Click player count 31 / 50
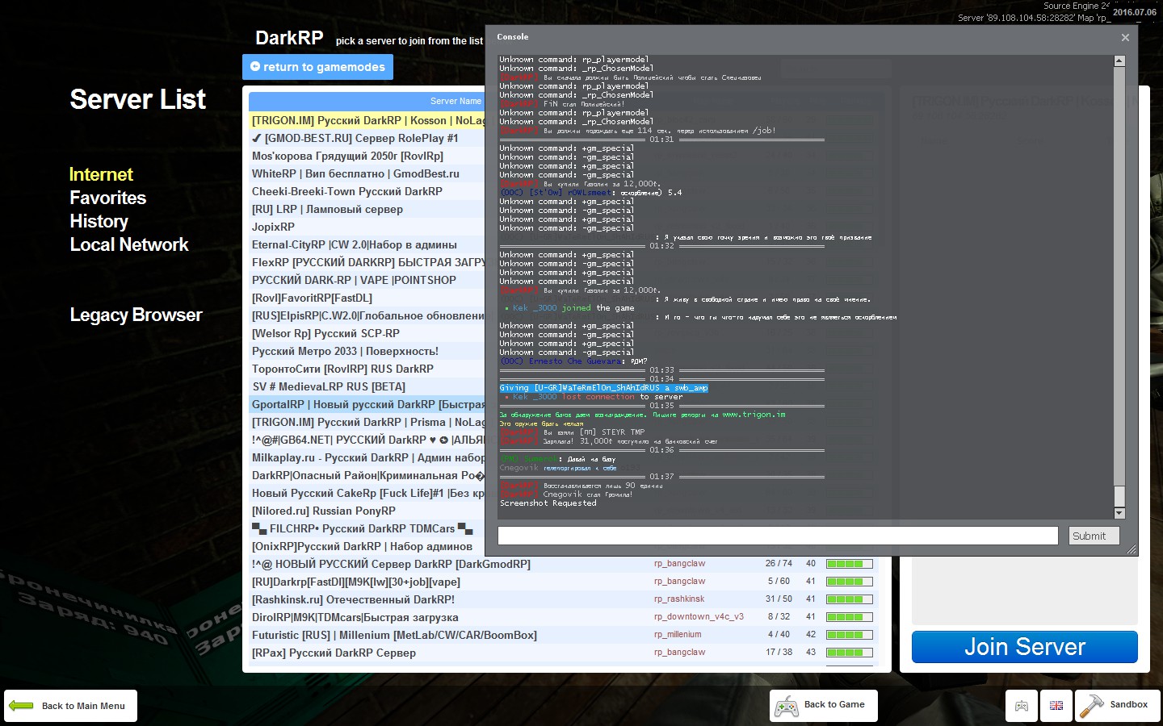This screenshot has height=726, width=1163. (779, 599)
